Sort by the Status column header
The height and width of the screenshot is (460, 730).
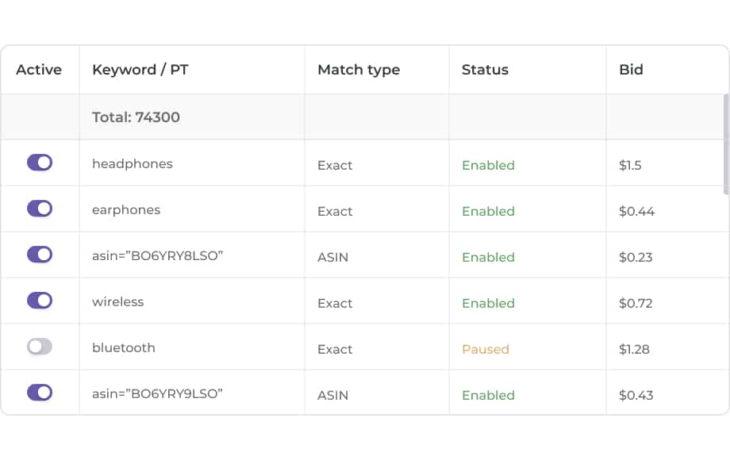point(485,70)
